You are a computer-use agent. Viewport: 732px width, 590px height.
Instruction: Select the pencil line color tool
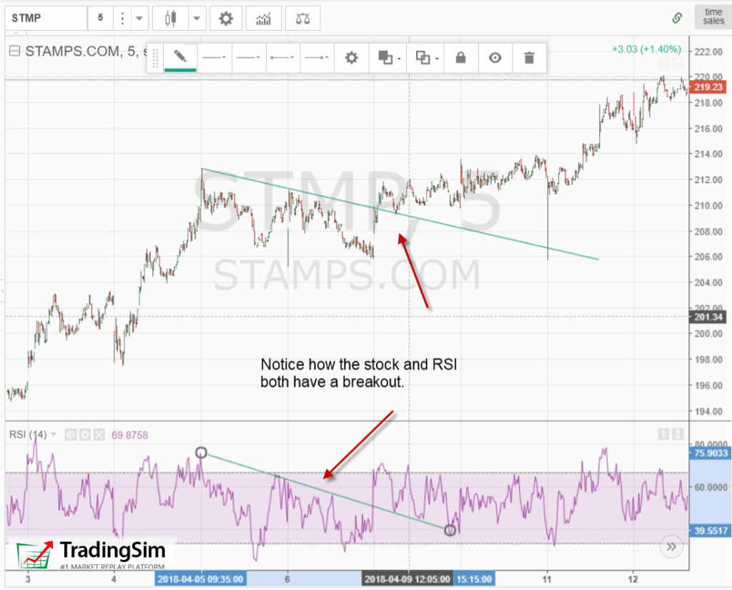[x=180, y=58]
